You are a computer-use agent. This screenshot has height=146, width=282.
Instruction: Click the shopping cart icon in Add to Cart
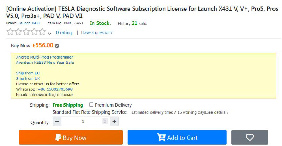[x=161, y=138]
